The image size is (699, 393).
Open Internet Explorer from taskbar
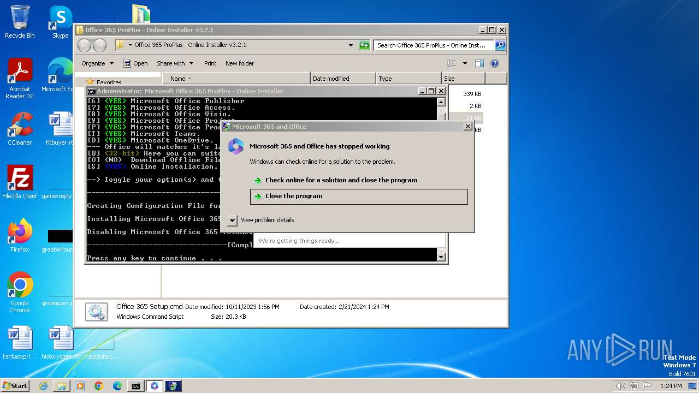pyautogui.click(x=43, y=386)
